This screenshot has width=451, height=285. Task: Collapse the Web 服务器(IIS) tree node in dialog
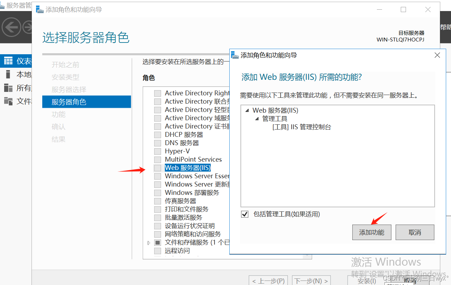pos(247,111)
